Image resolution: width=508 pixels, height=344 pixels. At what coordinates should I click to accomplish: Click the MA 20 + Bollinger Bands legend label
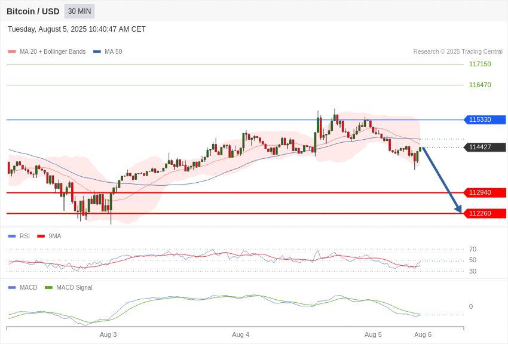pyautogui.click(x=53, y=51)
